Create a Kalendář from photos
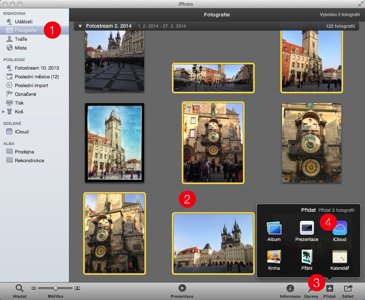365x300 pixels. pyautogui.click(x=339, y=257)
